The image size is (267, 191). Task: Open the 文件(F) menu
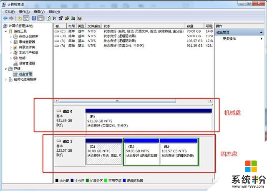pos(10,12)
